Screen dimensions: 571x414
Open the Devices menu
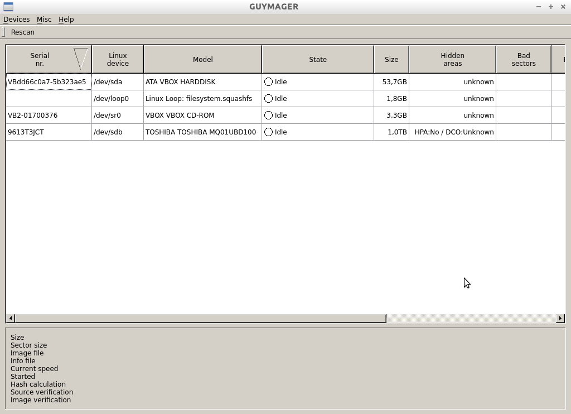pos(16,20)
